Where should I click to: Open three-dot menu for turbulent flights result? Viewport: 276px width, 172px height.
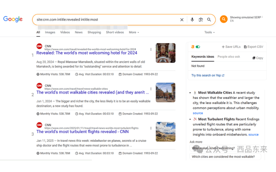pyautogui.click(x=151, y=128)
